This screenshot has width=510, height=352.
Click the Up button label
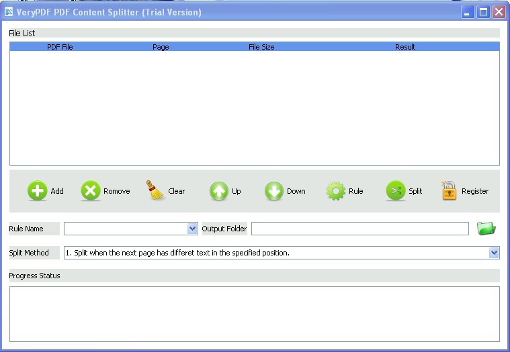coord(237,191)
